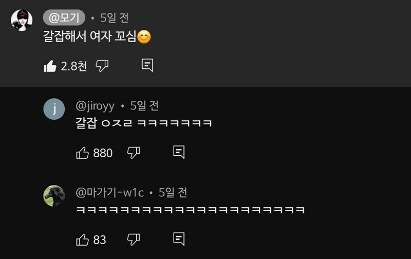
Task: Like the @마가기-w1c reply
Action: [x=82, y=239]
